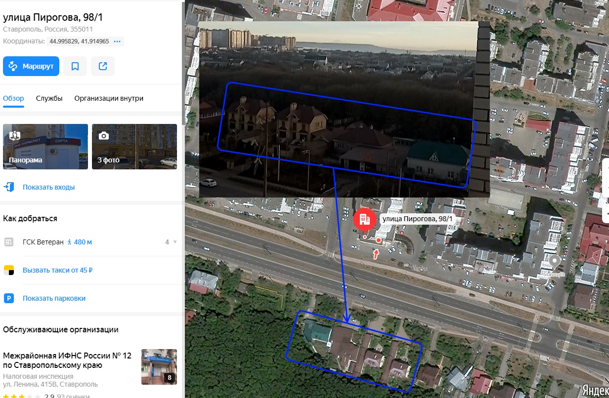Click the address ул. Ленина, 415В, Ставрополь
The image size is (609, 398).
click(x=50, y=384)
